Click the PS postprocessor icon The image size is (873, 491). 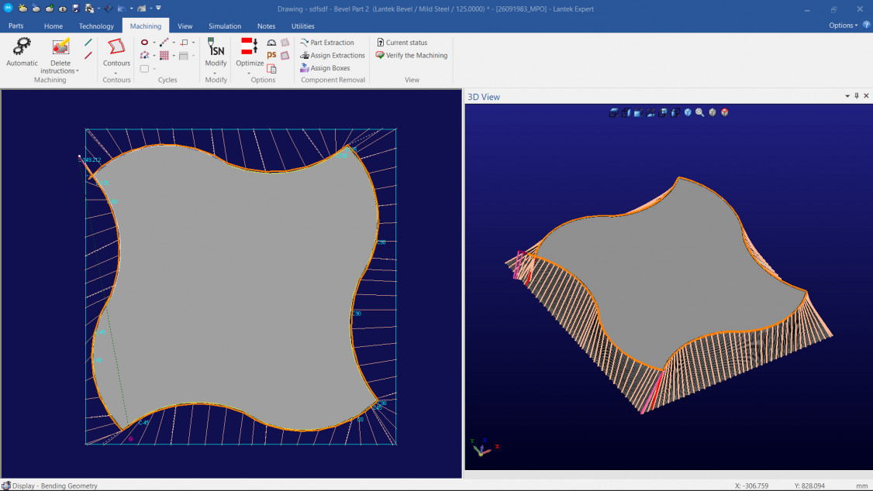pyautogui.click(x=271, y=55)
